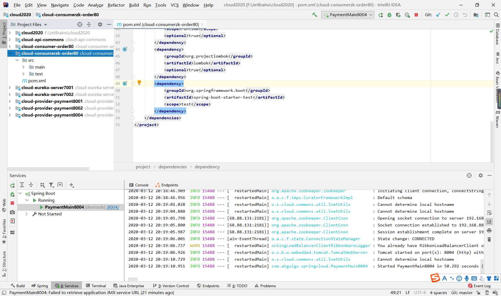Hide the Project panel with minus icon
This screenshot has width=501, height=296.
point(109,24)
